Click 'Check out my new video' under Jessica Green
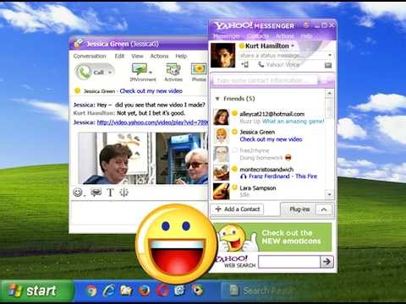 click(x=271, y=139)
